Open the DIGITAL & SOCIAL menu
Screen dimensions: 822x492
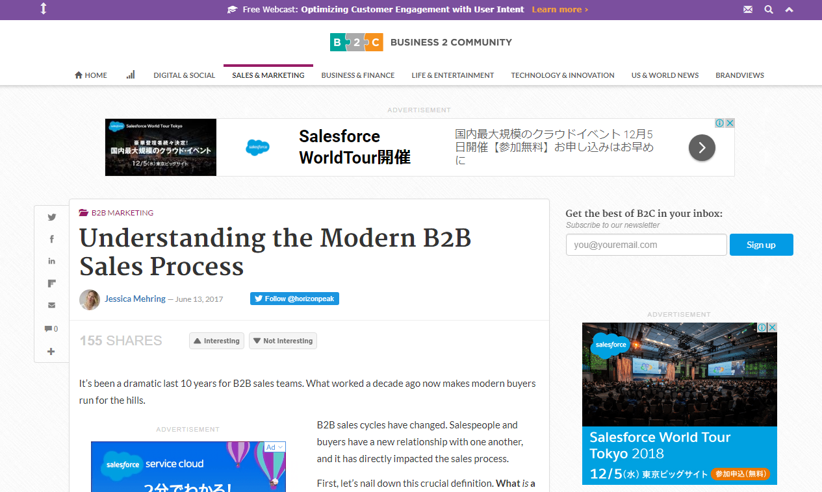coord(184,75)
